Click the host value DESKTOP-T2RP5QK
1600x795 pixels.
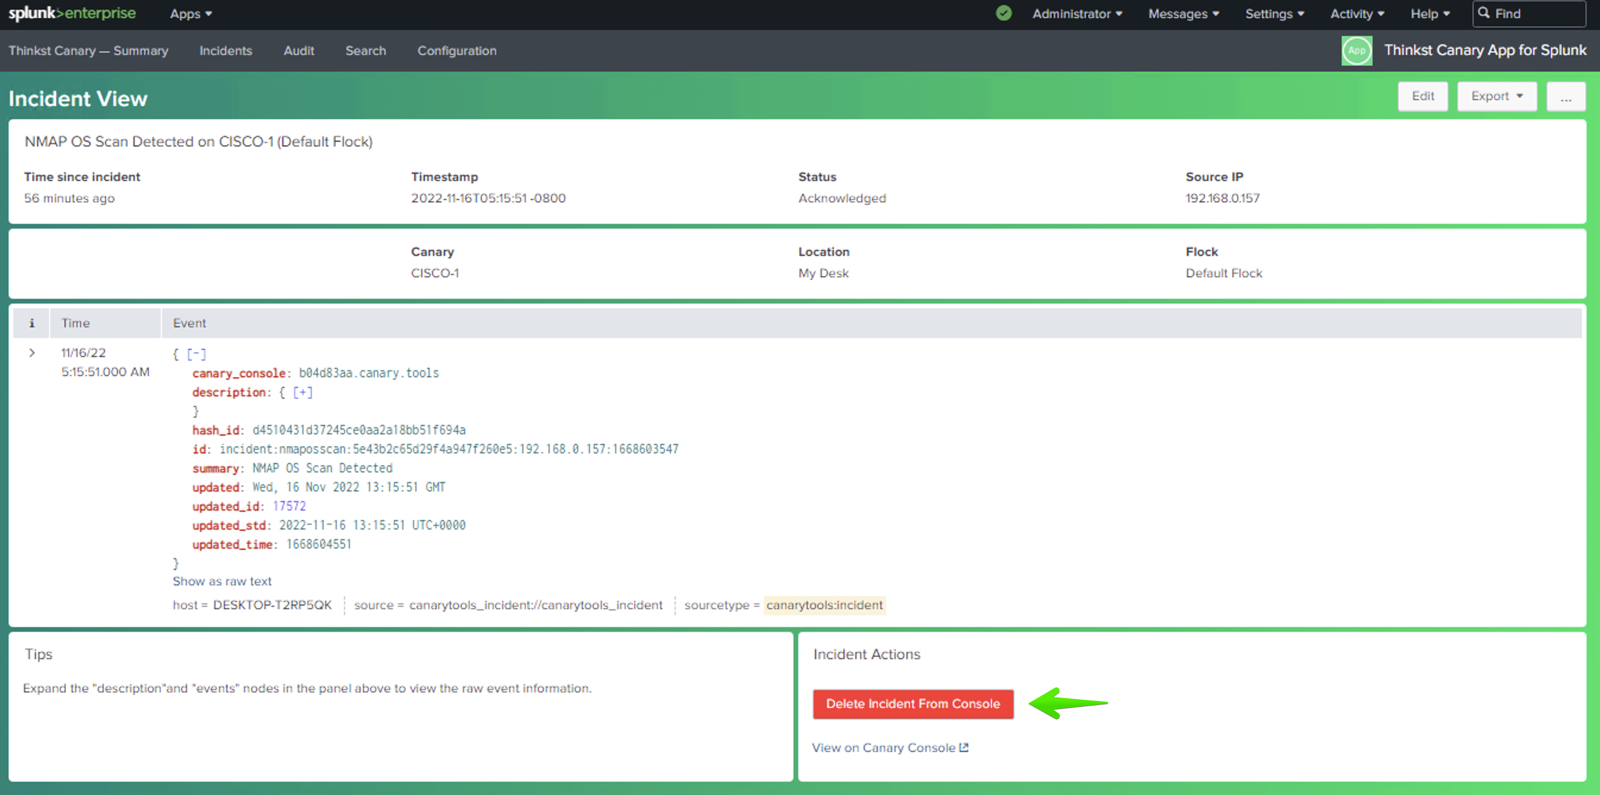pyautogui.click(x=272, y=605)
